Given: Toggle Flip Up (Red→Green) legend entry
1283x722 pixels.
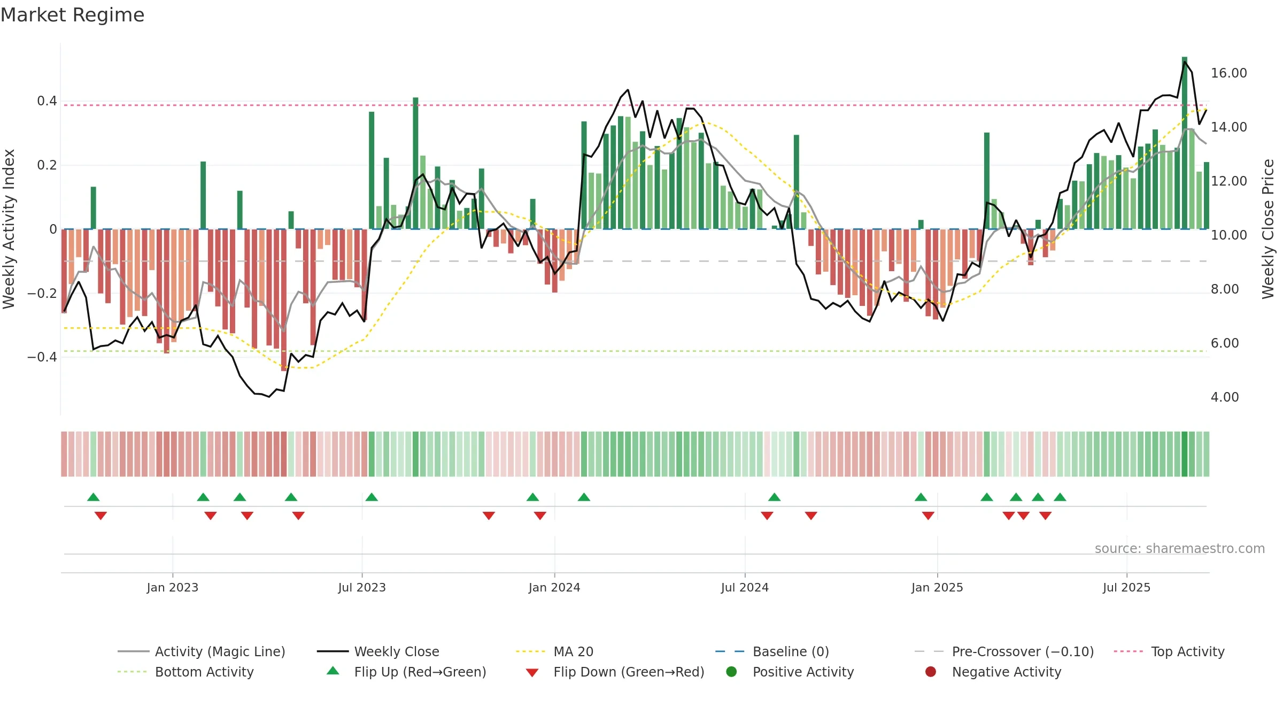Looking at the screenshot, I should tap(406, 672).
